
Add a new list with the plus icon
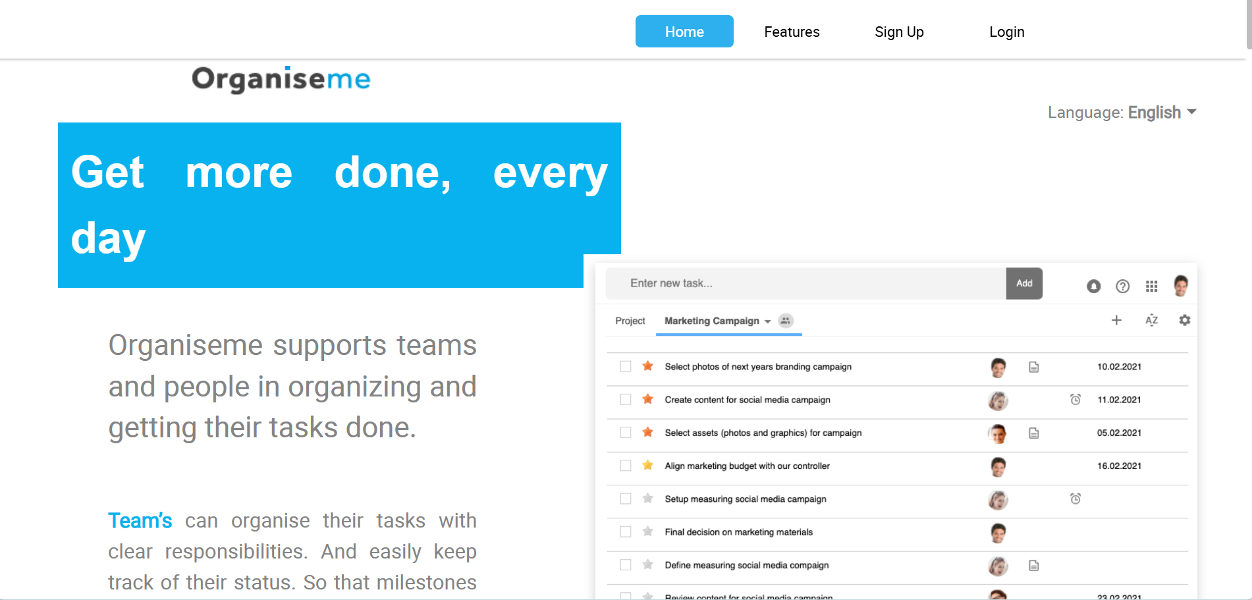click(1116, 320)
